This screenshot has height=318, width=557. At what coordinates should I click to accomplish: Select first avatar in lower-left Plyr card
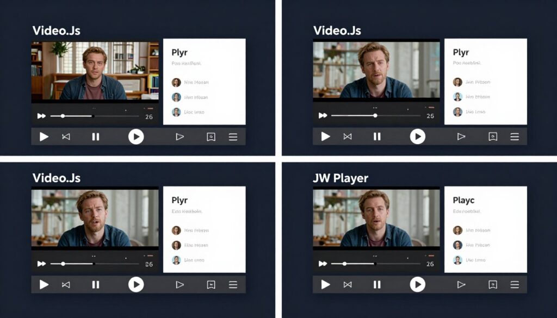[x=176, y=230]
